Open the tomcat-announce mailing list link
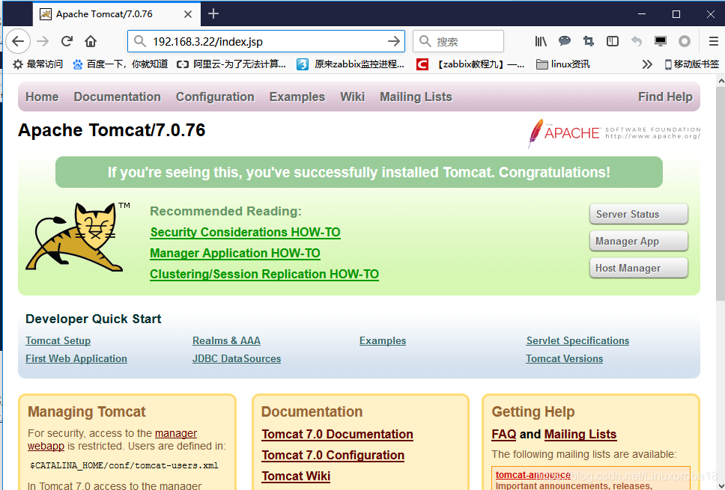This screenshot has height=490, width=725. tap(533, 475)
